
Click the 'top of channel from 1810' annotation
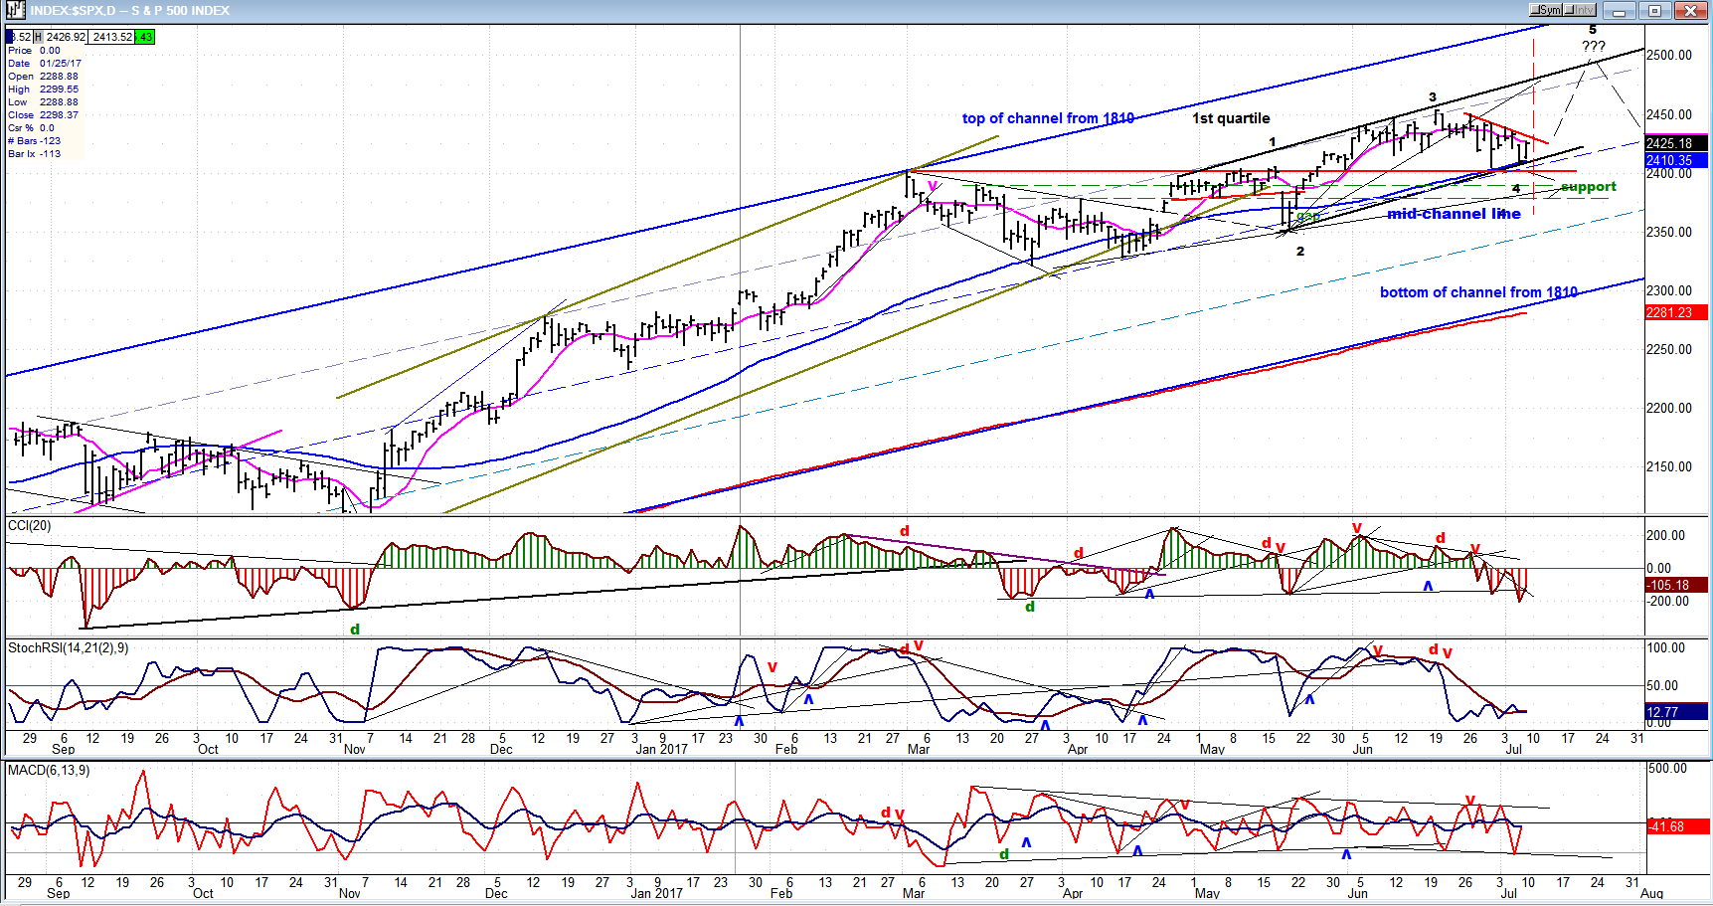coord(1047,118)
